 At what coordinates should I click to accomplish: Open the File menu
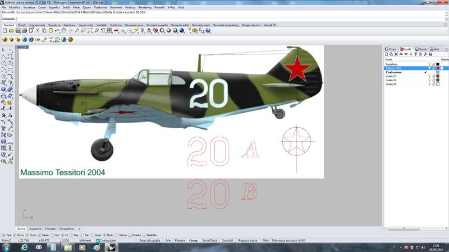tap(4, 7)
